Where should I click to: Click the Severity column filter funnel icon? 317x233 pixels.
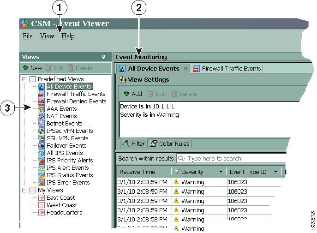pos(177,172)
